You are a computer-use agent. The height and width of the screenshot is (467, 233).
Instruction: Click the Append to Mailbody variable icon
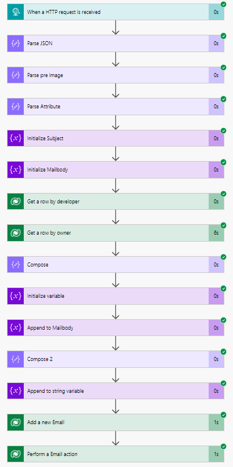coord(16,327)
